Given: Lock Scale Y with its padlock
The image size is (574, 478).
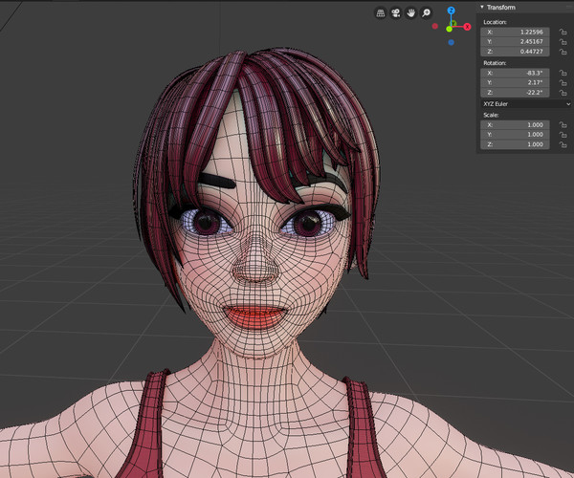Looking at the screenshot, I should click(x=563, y=135).
